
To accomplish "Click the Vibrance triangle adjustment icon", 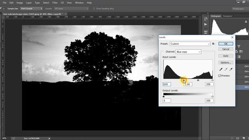I will tap(238, 46).
